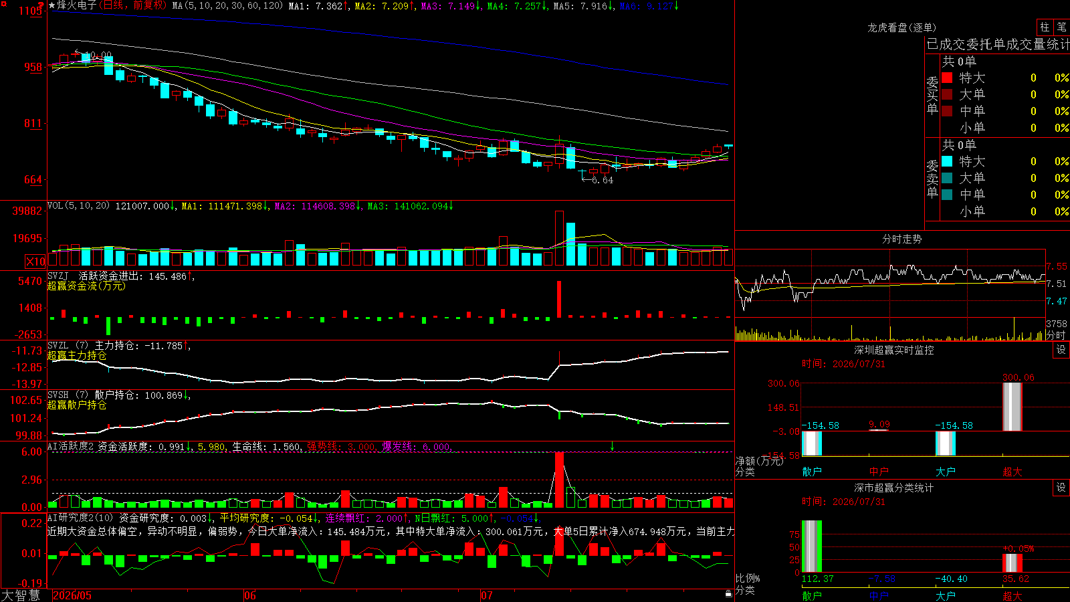
Task: Click the -40.40 大户 value in 分类统计
Action: pyautogui.click(x=952, y=579)
